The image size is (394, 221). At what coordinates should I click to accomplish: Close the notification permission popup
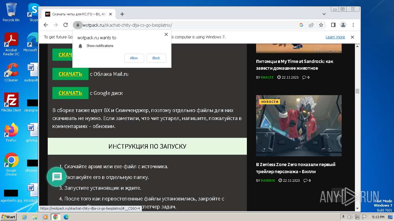166,34
